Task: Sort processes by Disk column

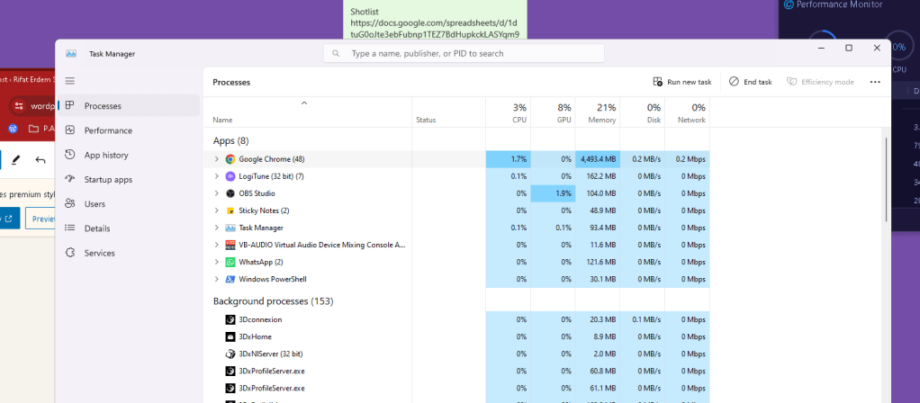Action: click(642, 112)
